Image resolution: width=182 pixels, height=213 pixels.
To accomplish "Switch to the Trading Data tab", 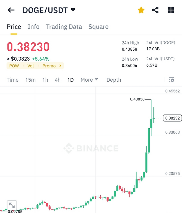I will pos(64,27).
